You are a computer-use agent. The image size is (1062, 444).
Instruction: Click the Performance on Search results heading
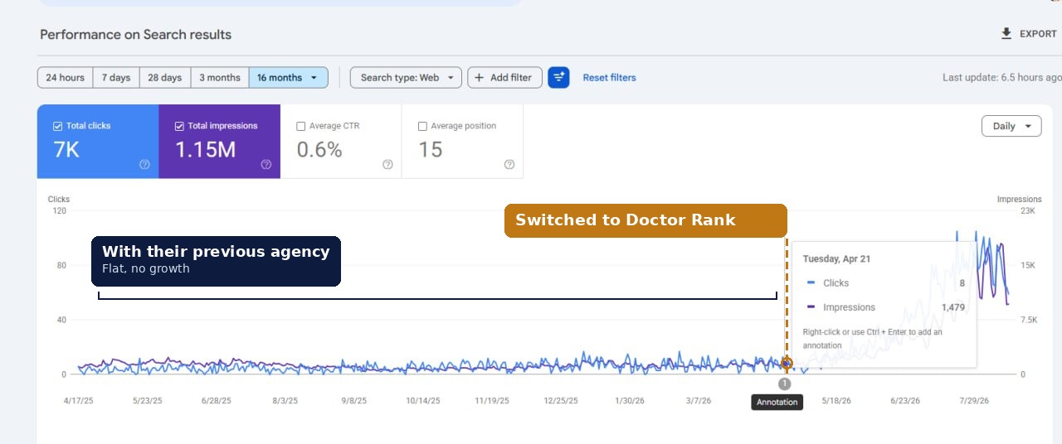136,35
